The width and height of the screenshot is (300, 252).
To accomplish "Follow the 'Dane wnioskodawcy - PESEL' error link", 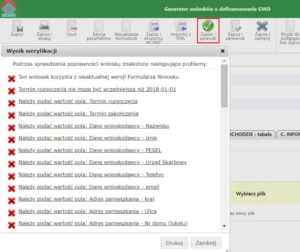I will (x=90, y=150).
